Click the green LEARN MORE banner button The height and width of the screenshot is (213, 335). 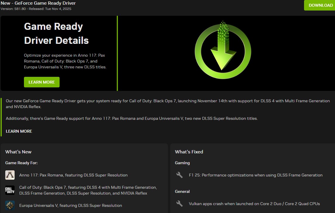click(42, 82)
